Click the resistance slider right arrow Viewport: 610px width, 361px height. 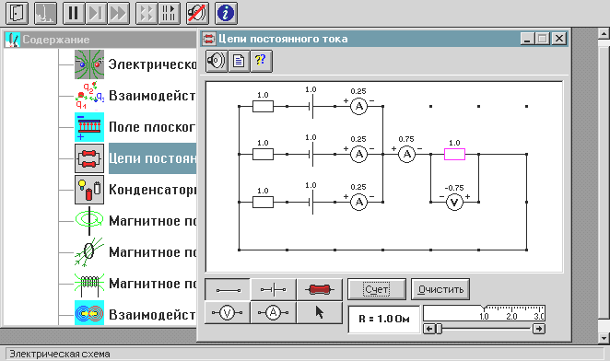pyautogui.click(x=538, y=329)
